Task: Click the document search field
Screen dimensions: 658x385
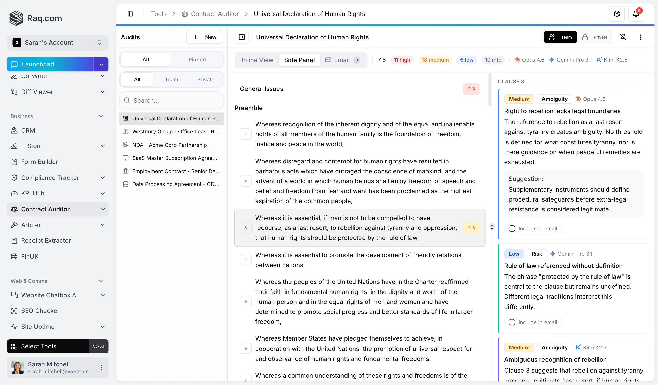Action: [171, 100]
